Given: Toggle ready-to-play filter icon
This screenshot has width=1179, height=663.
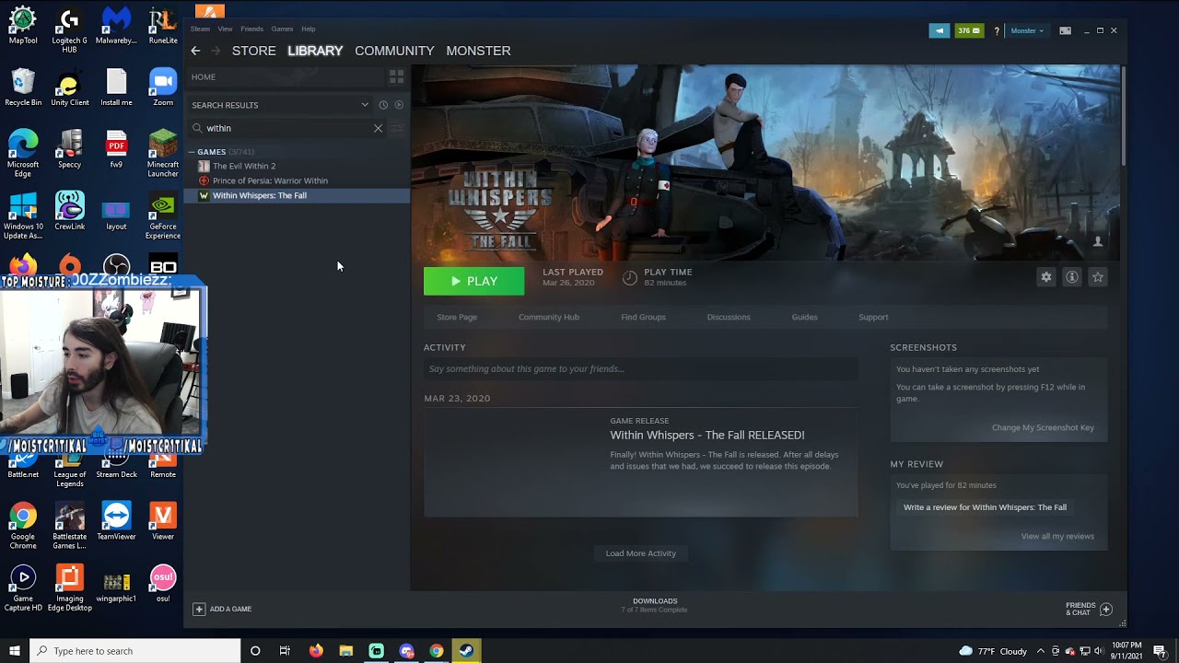Looking at the screenshot, I should click(x=398, y=105).
